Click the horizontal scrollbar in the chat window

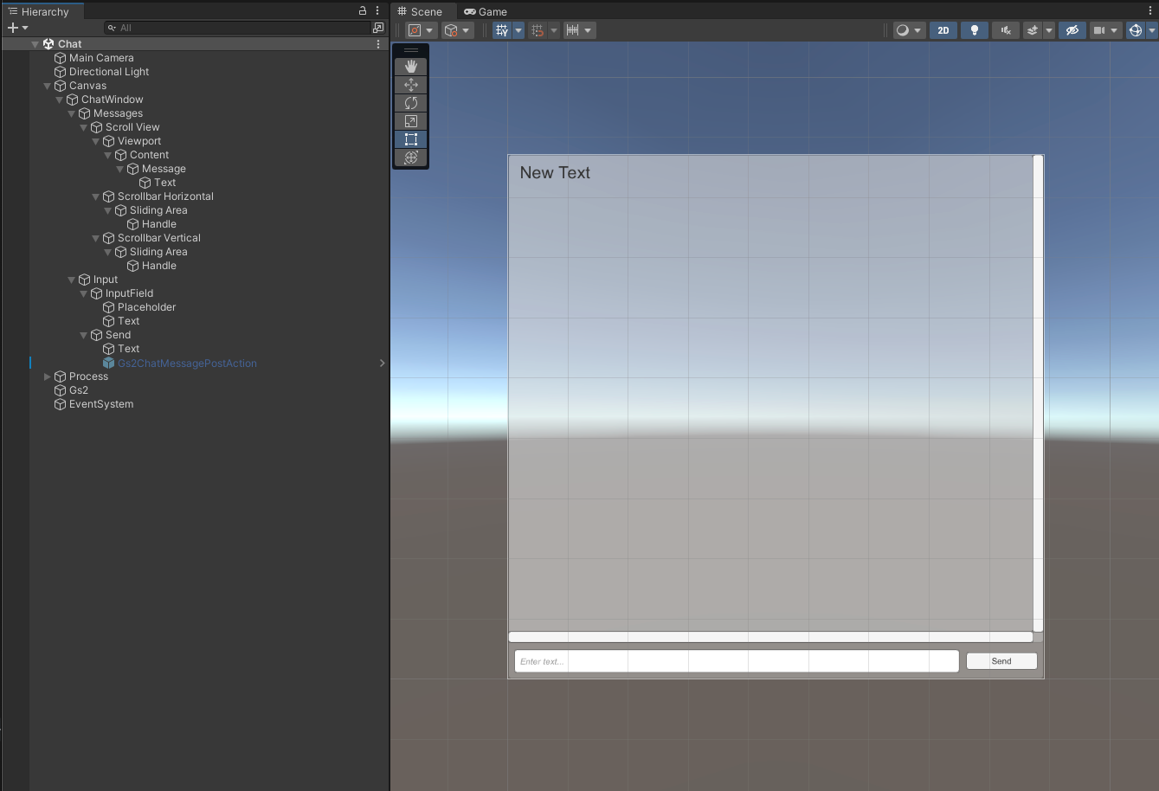click(x=770, y=637)
